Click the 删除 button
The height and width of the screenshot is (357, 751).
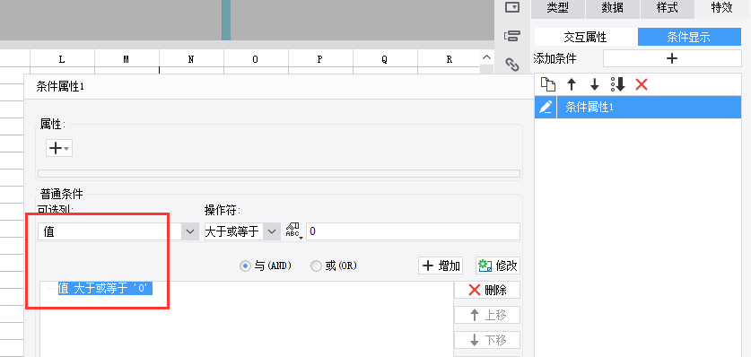coord(487,290)
